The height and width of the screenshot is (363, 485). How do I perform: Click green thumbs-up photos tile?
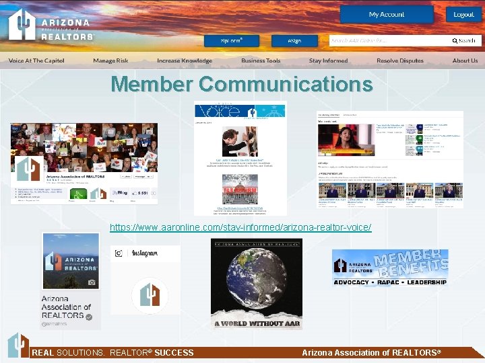point(78,194)
